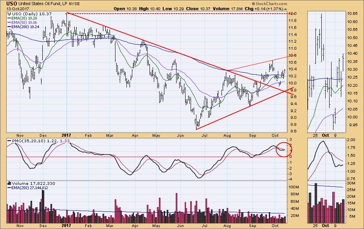Click the -4 PMO axis label

point(291,179)
